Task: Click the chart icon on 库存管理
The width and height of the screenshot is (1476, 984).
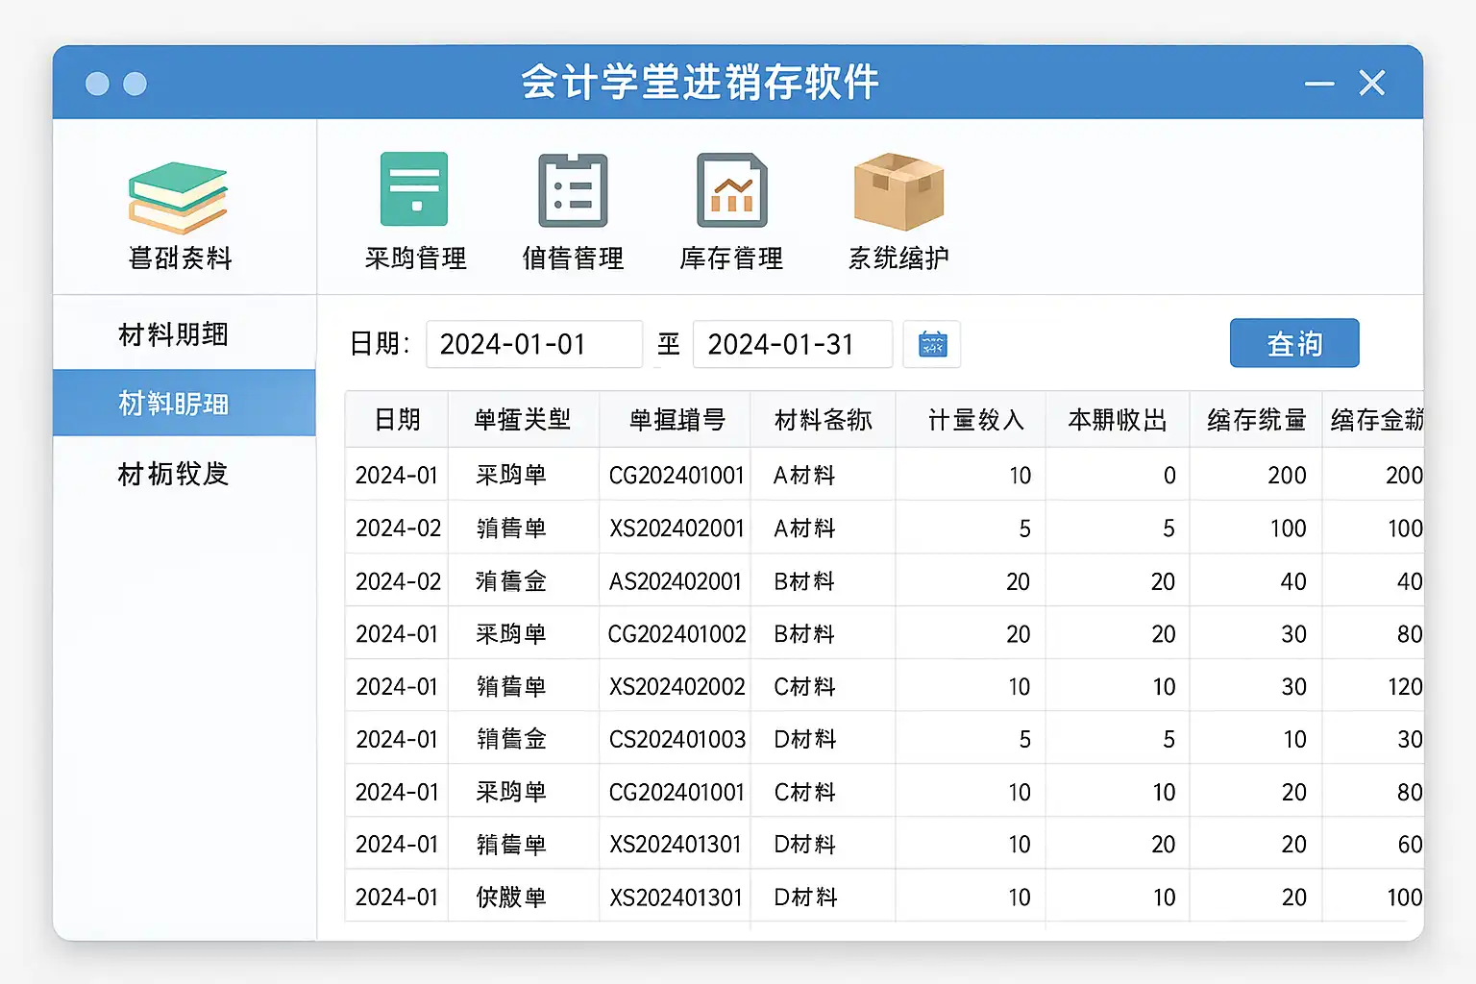Action: (x=730, y=189)
